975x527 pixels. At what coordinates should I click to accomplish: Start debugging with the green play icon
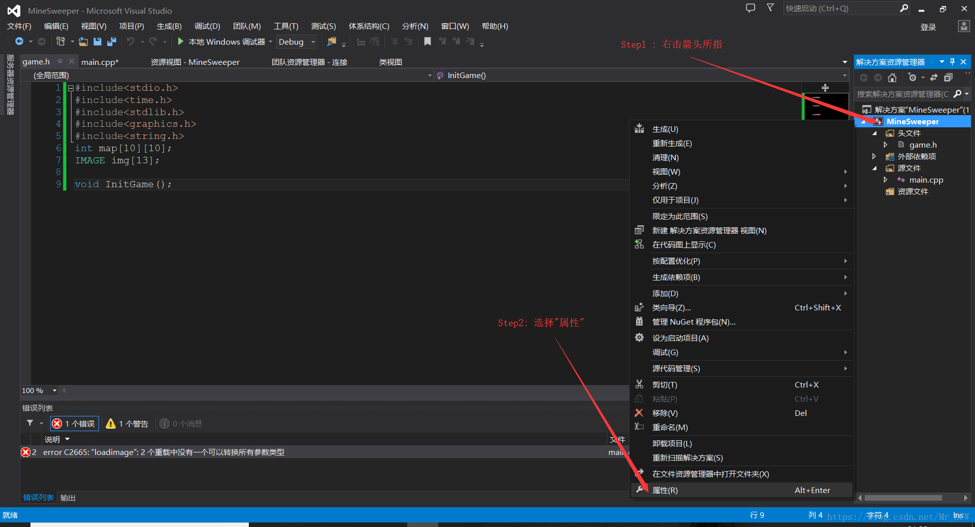(x=180, y=41)
